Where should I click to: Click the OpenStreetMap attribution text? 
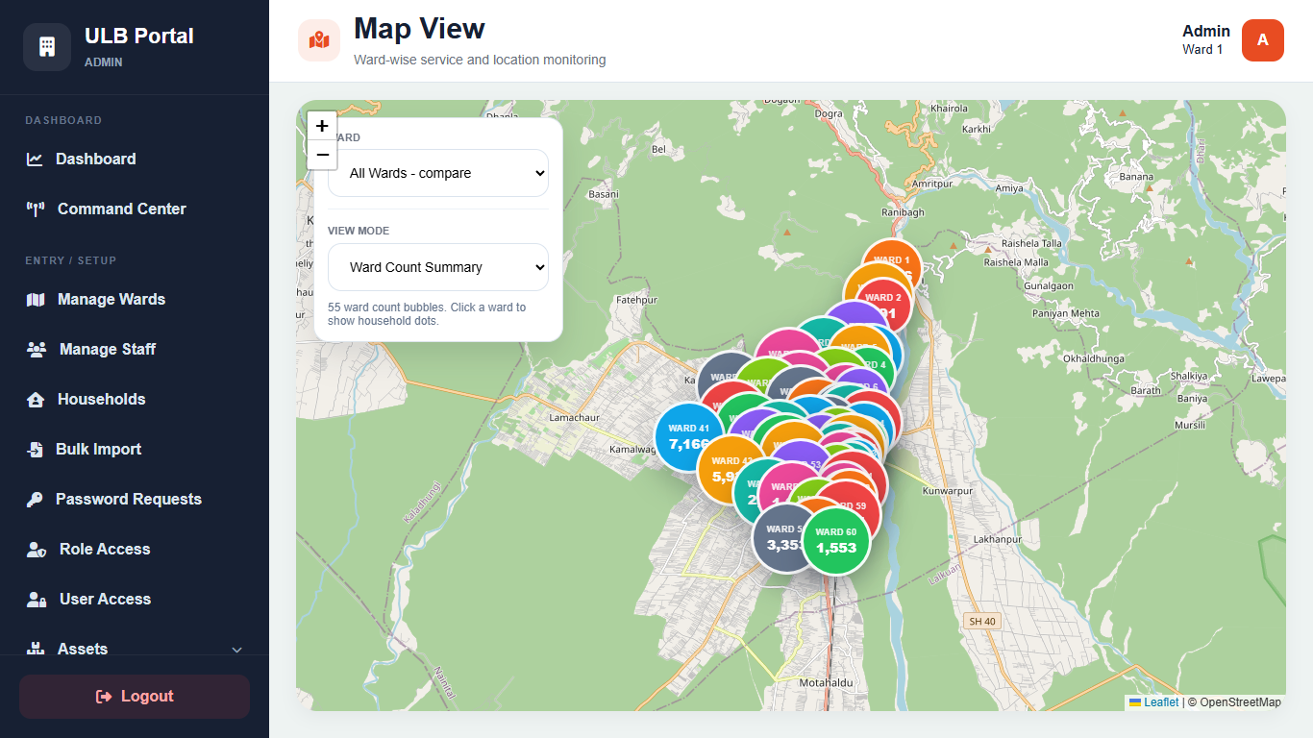pos(1240,702)
